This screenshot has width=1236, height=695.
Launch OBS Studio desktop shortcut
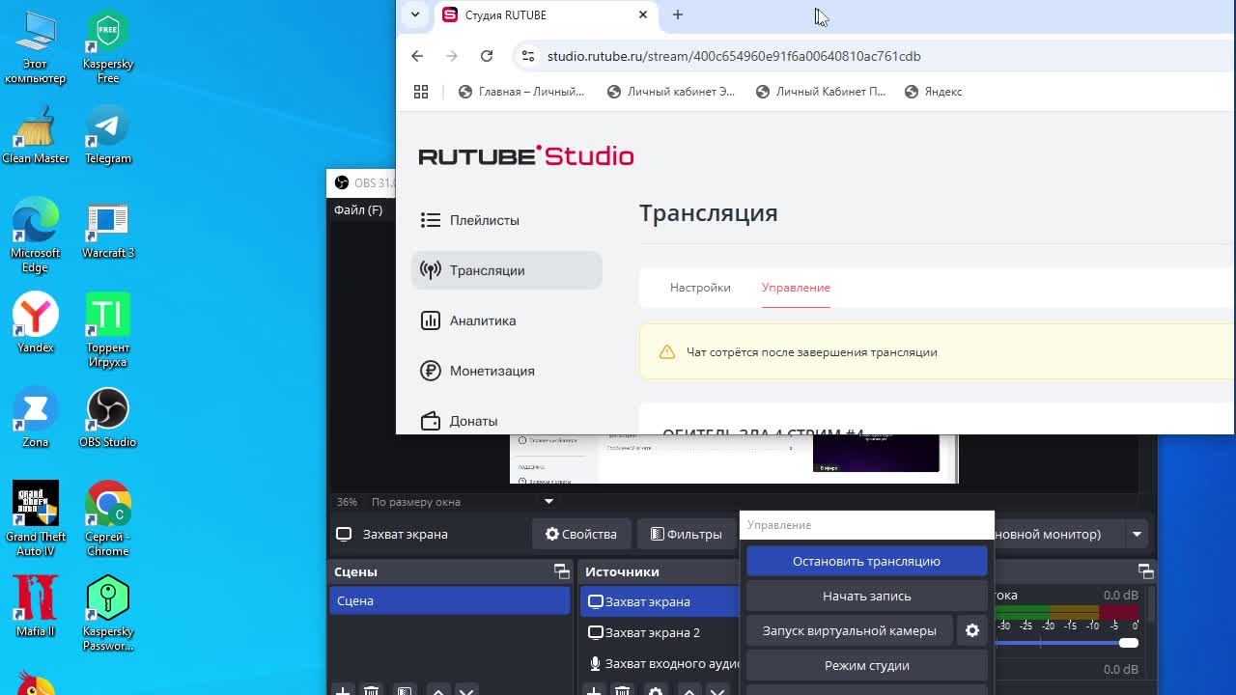click(x=108, y=418)
